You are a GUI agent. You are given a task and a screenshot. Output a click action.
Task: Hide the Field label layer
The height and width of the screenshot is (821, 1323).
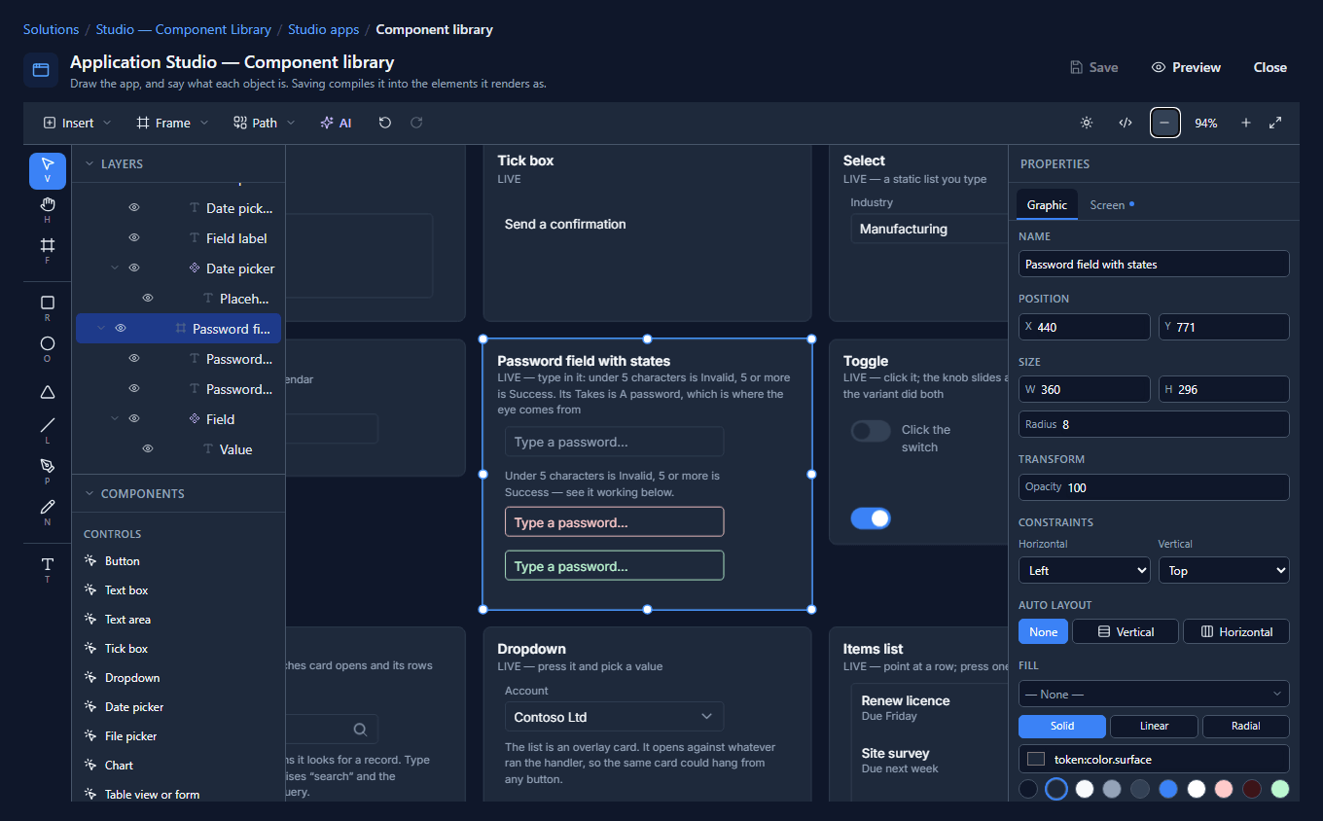coord(134,238)
